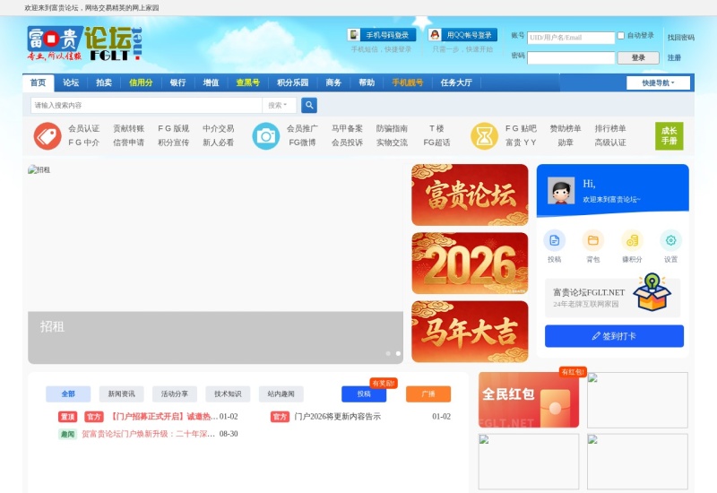Viewport: 717px width, 493px height.
Task: Open the 全民红包 banner
Action: (x=529, y=400)
